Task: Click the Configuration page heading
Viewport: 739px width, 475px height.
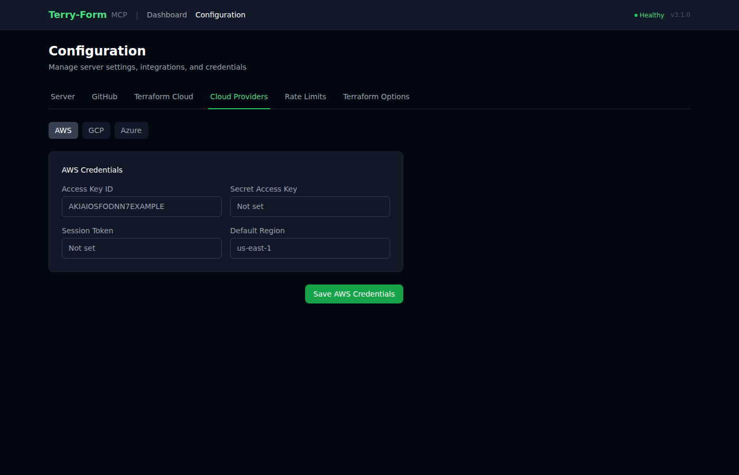Action: click(97, 51)
